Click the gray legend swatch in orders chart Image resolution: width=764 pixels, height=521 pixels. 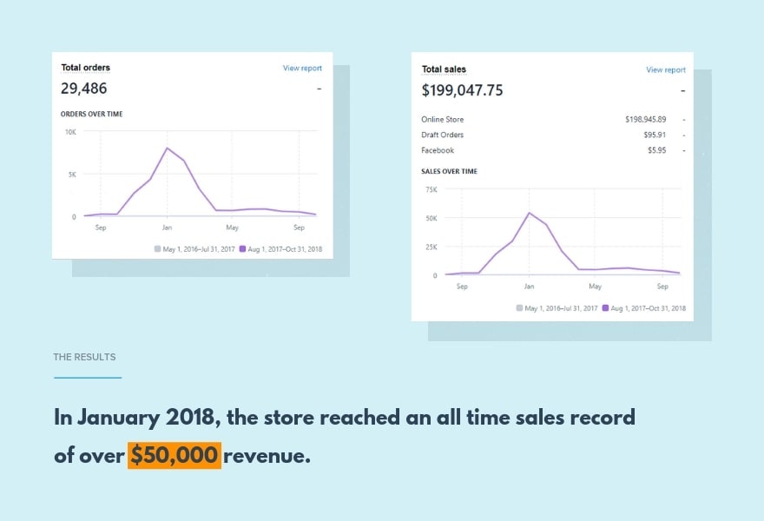tap(157, 248)
